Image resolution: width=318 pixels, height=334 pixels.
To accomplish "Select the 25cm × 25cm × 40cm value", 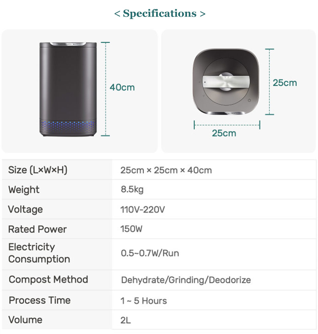I will 166,170.
